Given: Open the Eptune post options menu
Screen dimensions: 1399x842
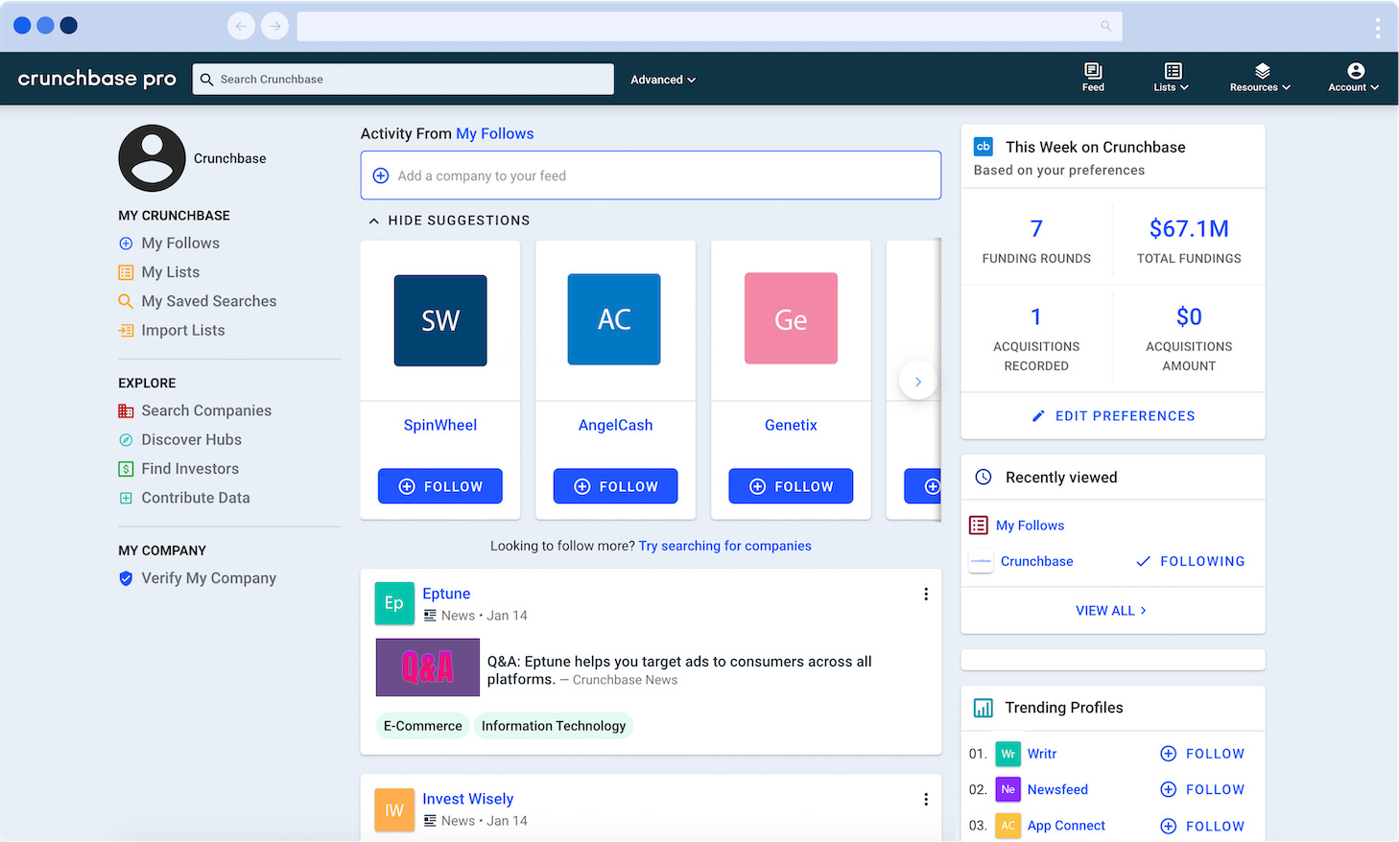Looking at the screenshot, I should tap(926, 595).
